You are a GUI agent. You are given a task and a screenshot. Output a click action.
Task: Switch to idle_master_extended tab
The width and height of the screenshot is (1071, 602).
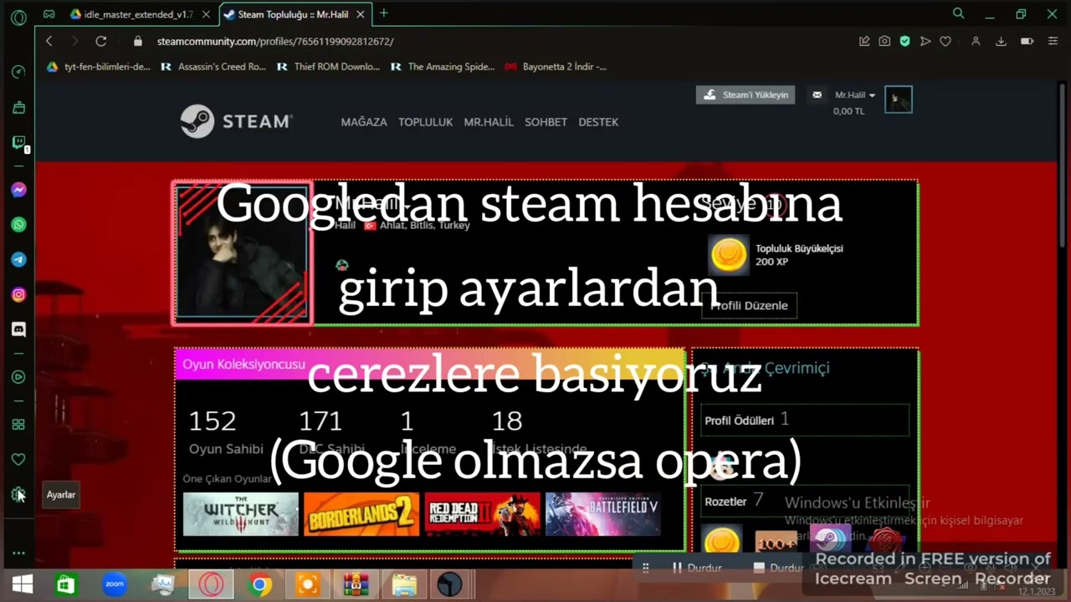131,14
